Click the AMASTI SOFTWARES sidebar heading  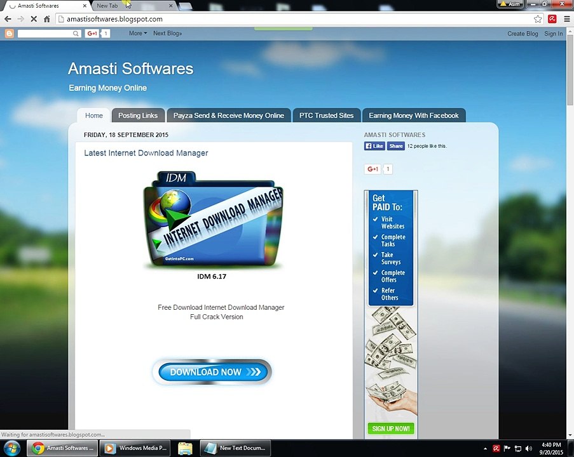(x=394, y=135)
